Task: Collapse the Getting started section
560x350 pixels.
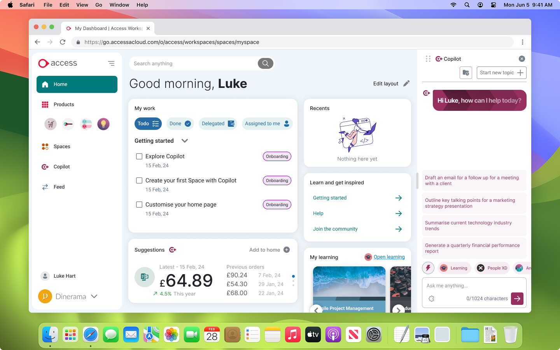Action: (x=185, y=141)
